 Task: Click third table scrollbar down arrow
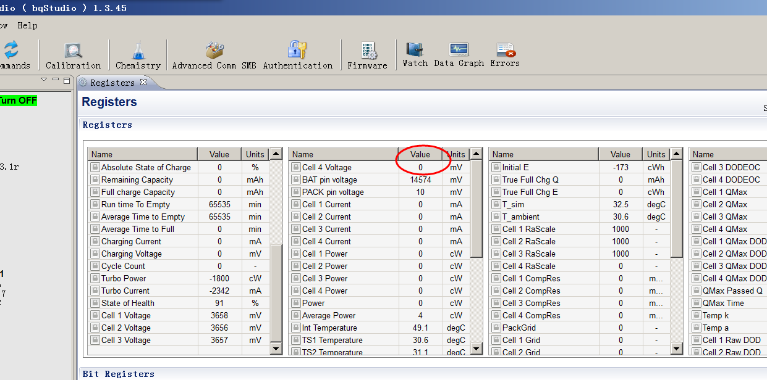click(677, 349)
